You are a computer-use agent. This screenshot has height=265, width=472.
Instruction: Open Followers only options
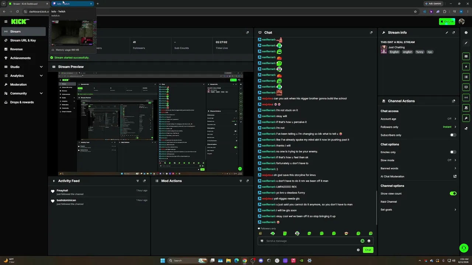point(419,127)
